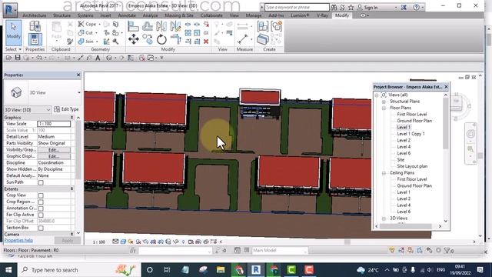
Task: Open the Type Properties icon
Action: [x=35, y=26]
